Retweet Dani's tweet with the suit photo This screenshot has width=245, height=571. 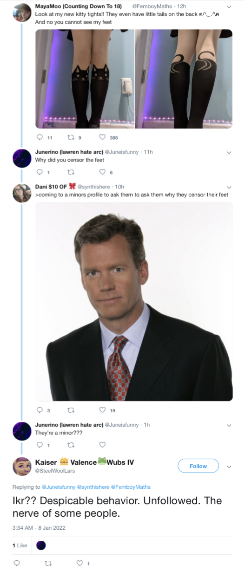pyautogui.click(x=71, y=410)
